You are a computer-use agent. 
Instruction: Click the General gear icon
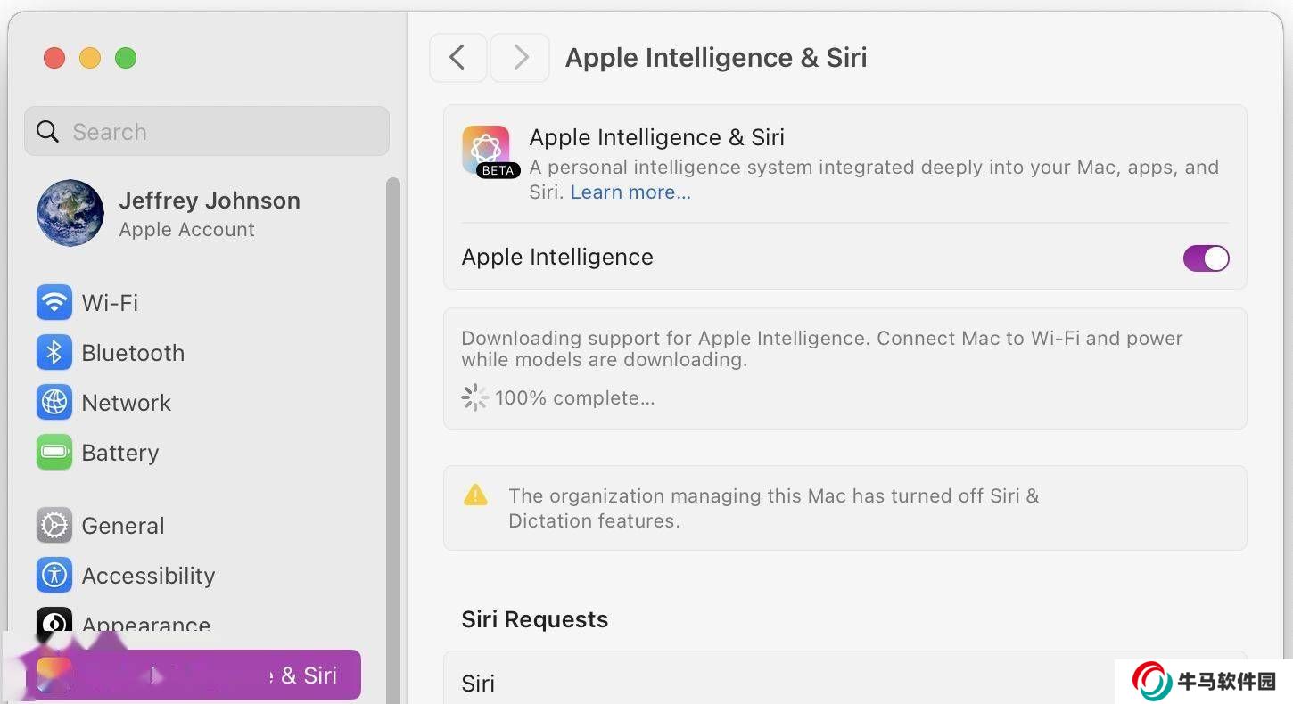point(54,526)
